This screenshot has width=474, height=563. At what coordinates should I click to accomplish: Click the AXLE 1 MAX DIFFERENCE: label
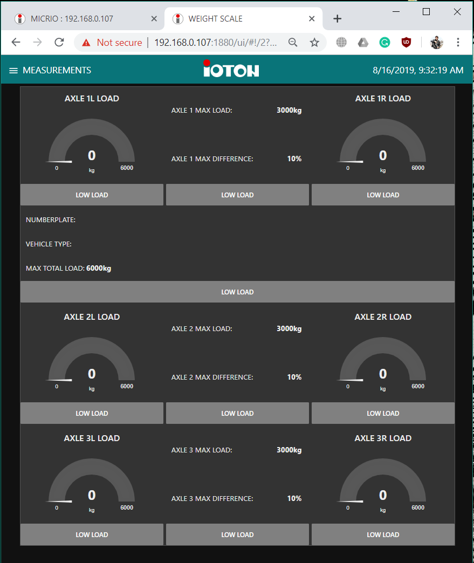pos(212,159)
